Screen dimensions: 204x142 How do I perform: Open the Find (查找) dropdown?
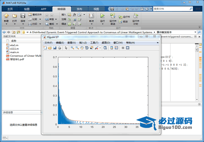click(x=57, y=24)
